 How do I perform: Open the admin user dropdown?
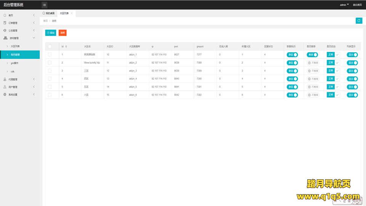344,5
